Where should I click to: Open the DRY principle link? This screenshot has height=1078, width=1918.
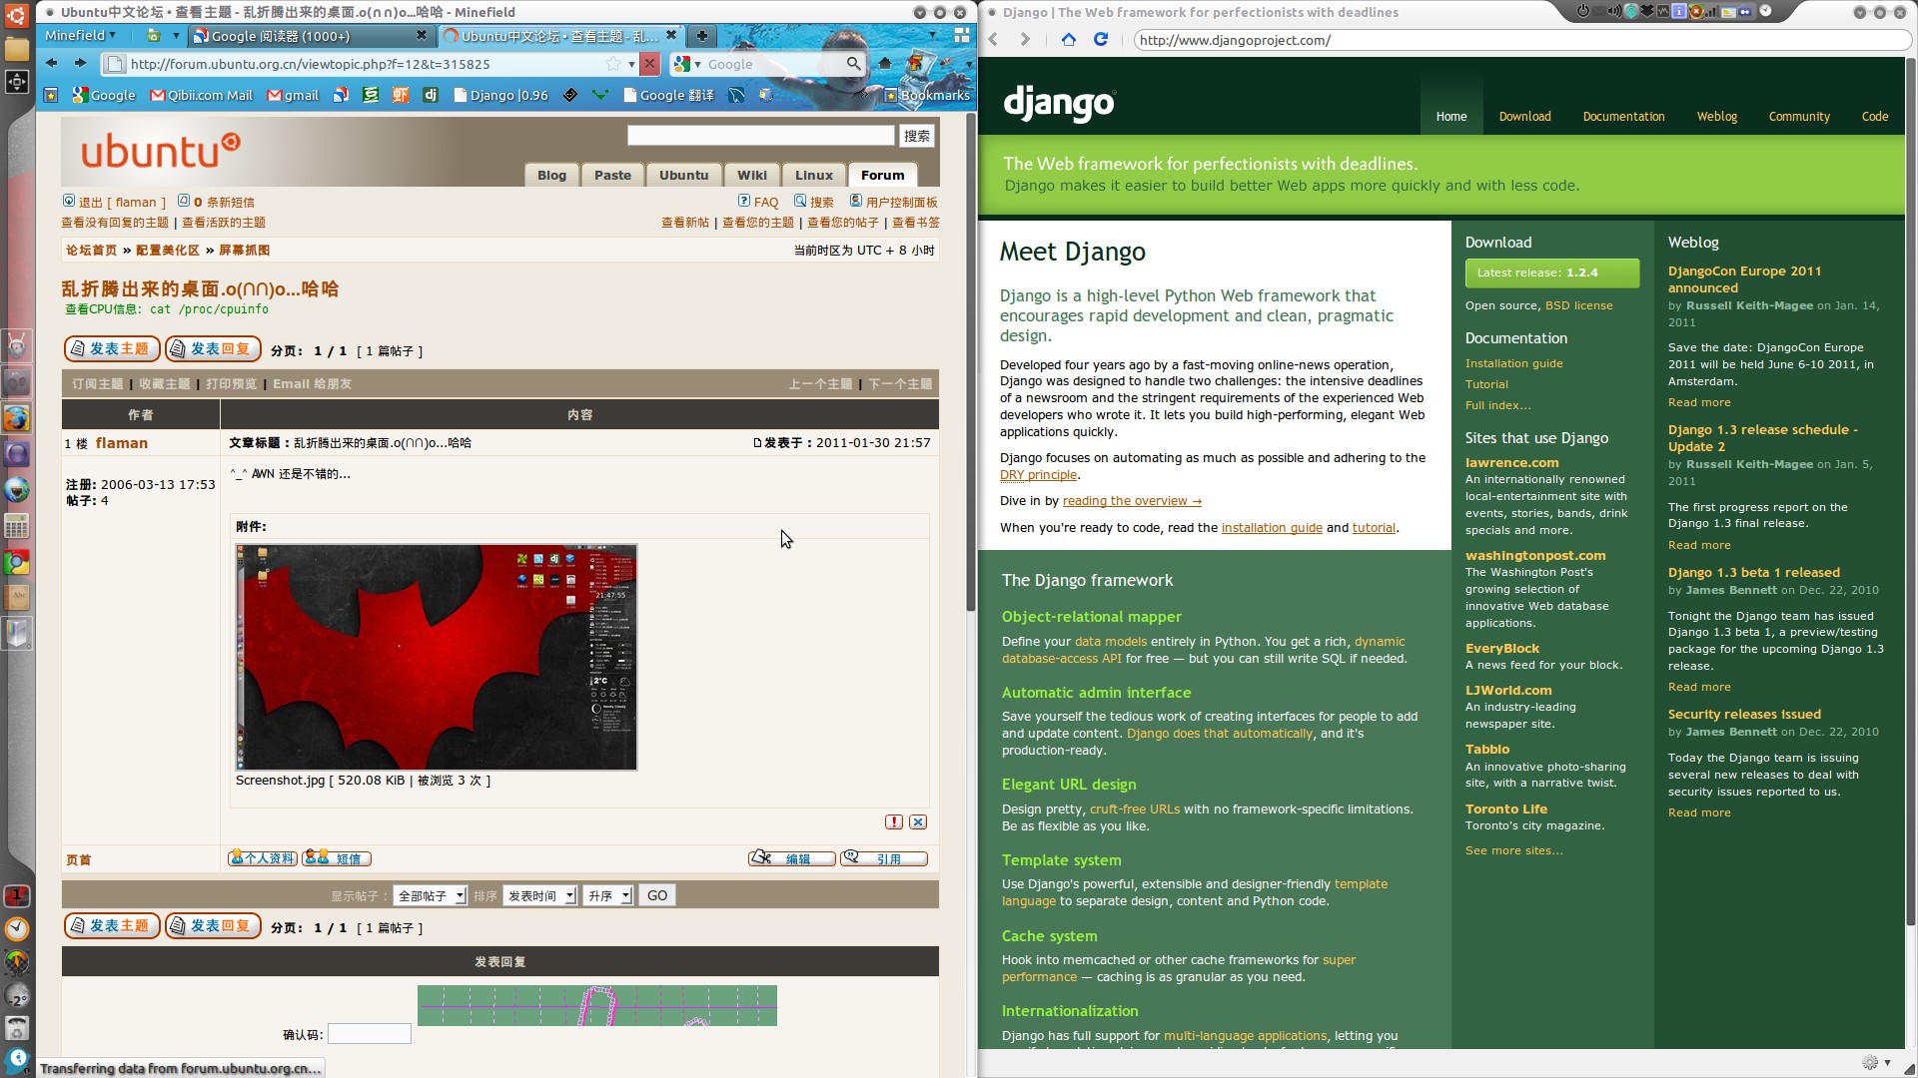(1038, 475)
